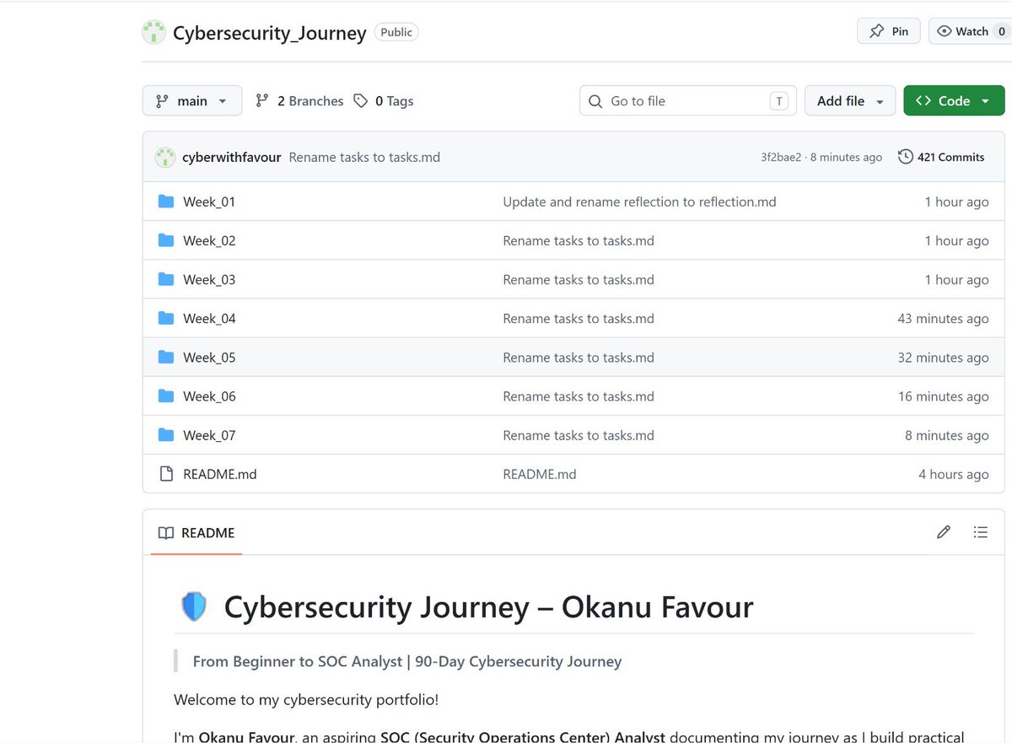This screenshot has width=1012, height=743.
Task: Click the Week_04 folder icon
Action: click(x=166, y=318)
